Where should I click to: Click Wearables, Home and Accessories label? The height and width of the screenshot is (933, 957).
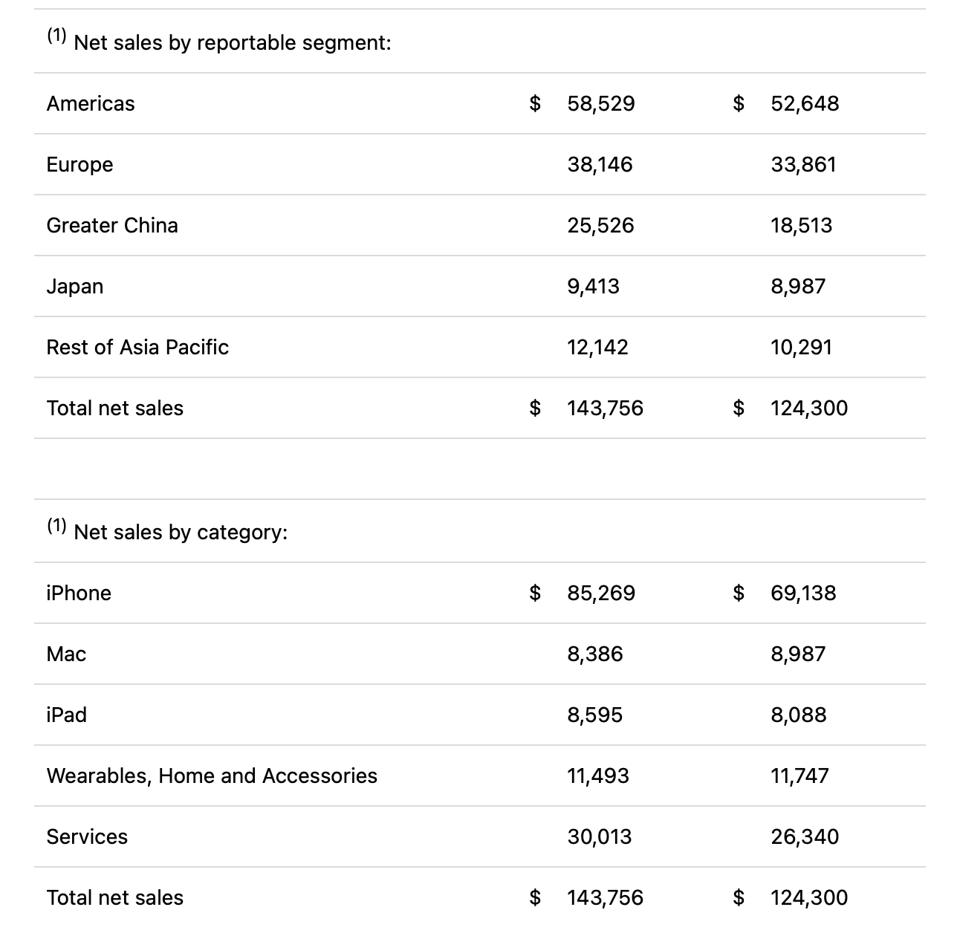tap(212, 776)
